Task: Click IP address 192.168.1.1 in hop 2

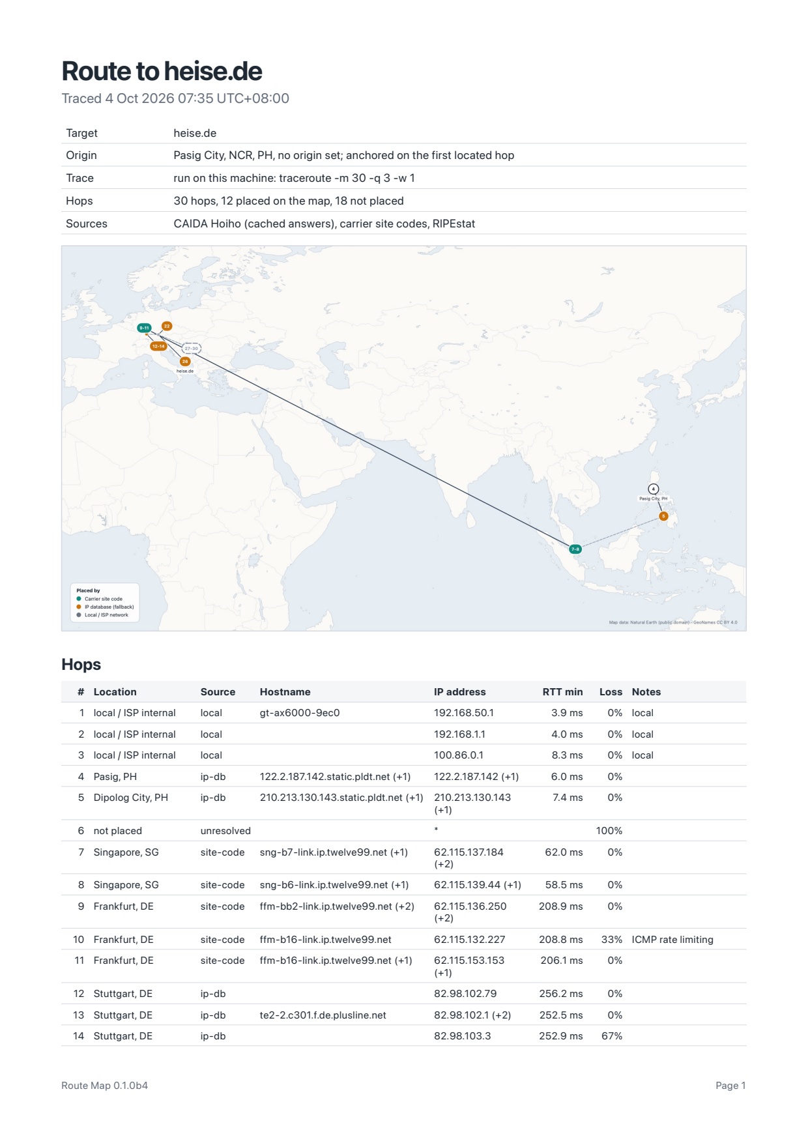Action: tap(459, 734)
